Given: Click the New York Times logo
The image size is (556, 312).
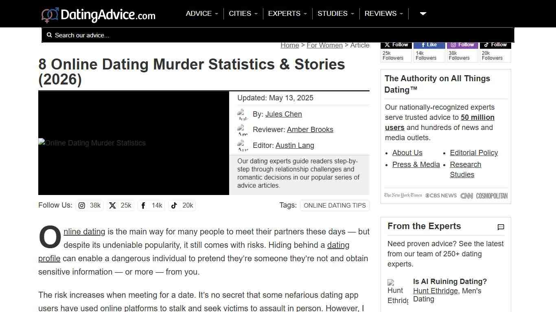Looking at the screenshot, I should (x=403, y=195).
